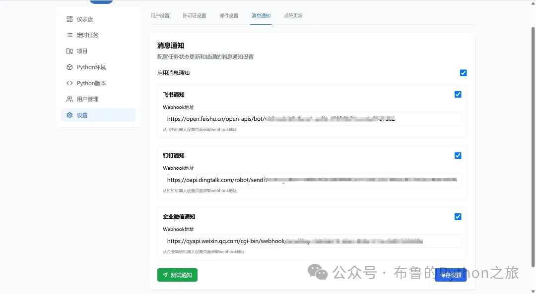Click the 测试通知 button

coord(177,275)
